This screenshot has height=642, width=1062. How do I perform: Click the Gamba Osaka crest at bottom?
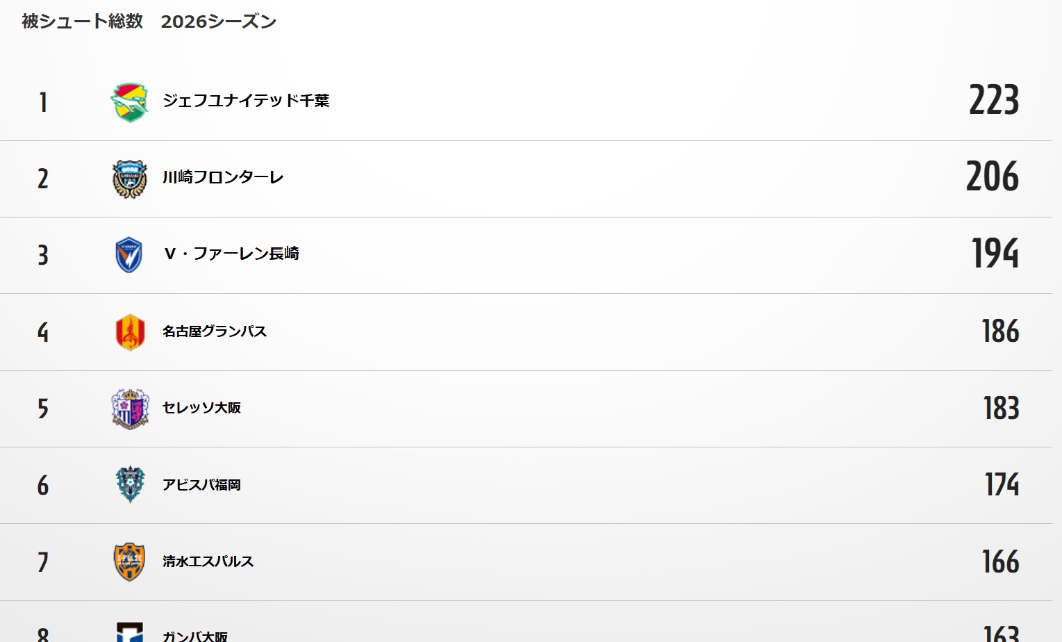(130, 632)
